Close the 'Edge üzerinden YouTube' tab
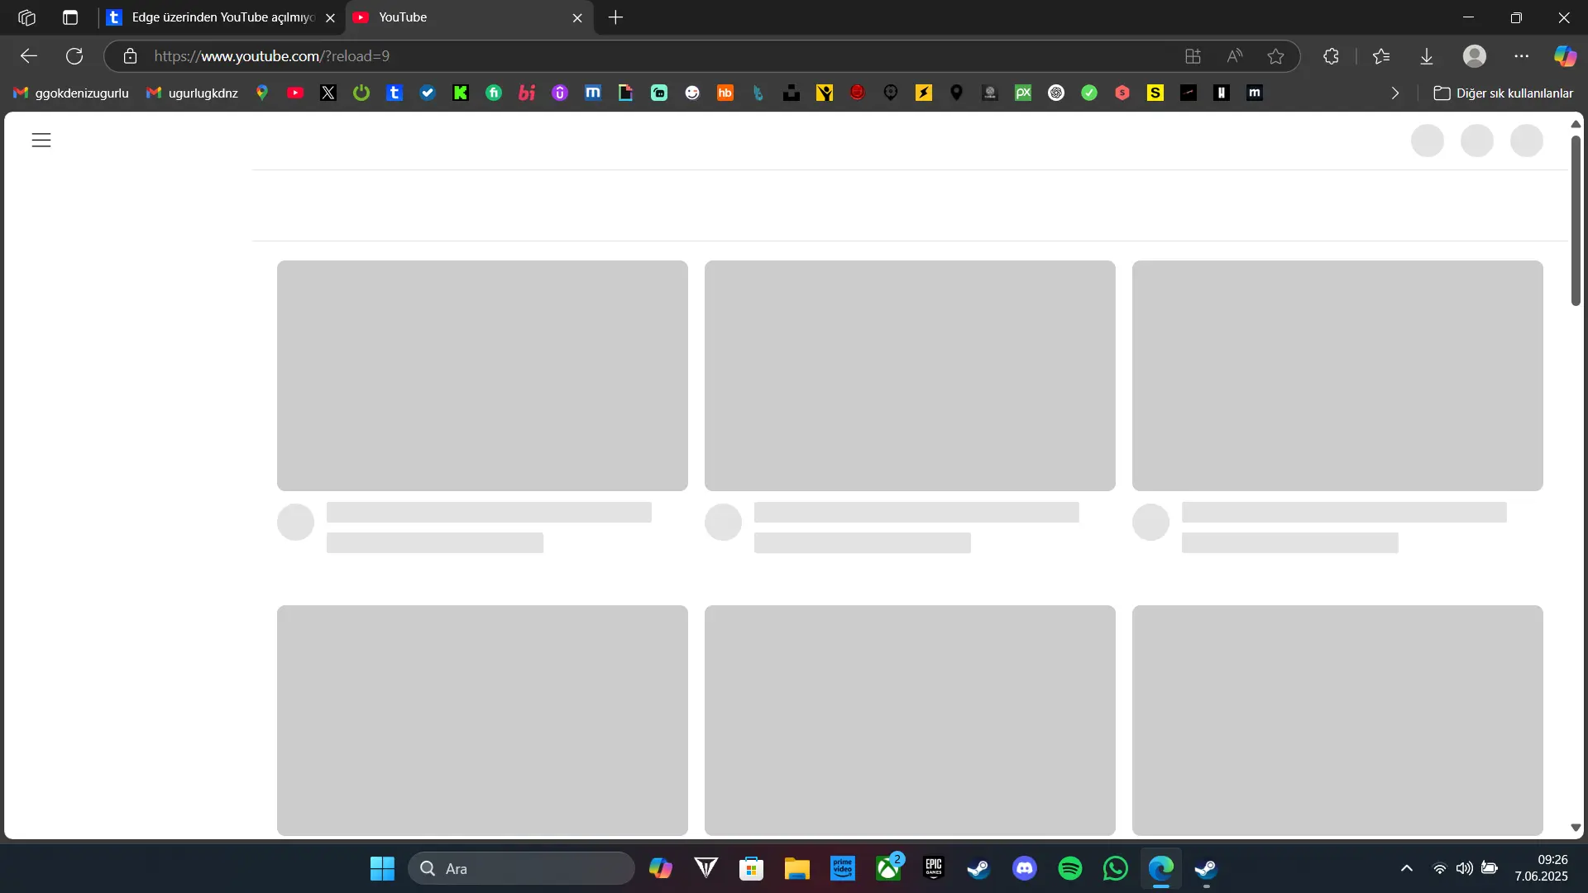This screenshot has height=893, width=1588. [x=330, y=17]
